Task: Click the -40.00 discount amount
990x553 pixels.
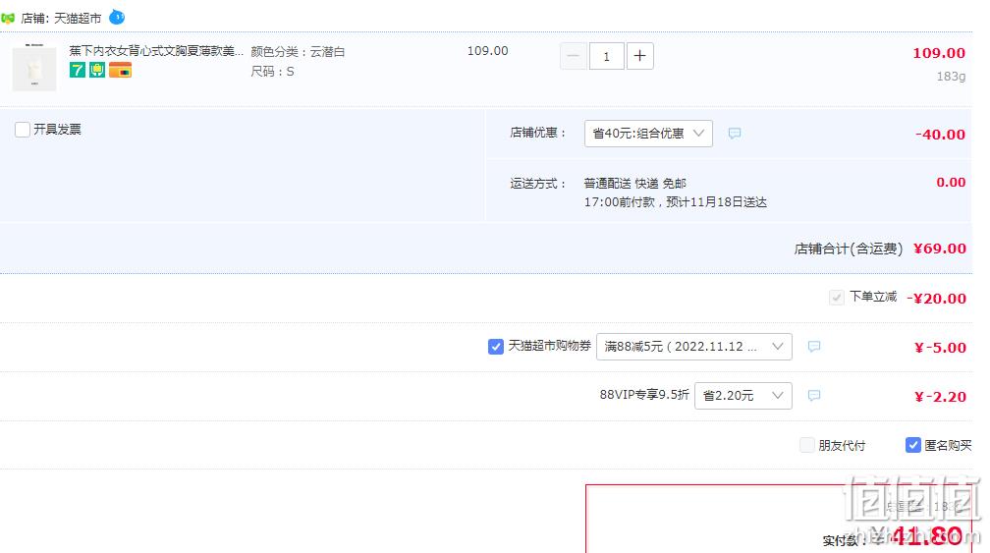Action: pos(940,135)
